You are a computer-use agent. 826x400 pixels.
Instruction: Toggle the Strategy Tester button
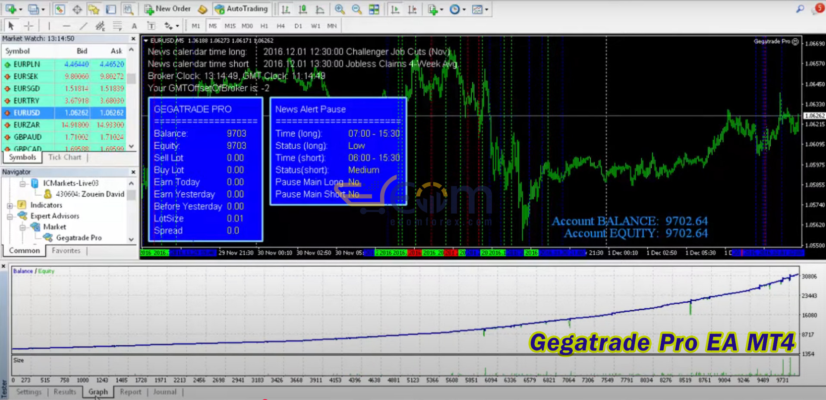[128, 9]
